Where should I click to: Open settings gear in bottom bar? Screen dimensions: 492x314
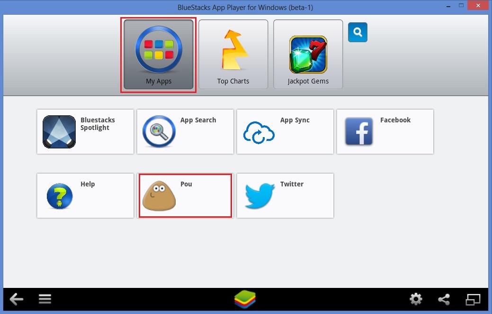[416, 299]
